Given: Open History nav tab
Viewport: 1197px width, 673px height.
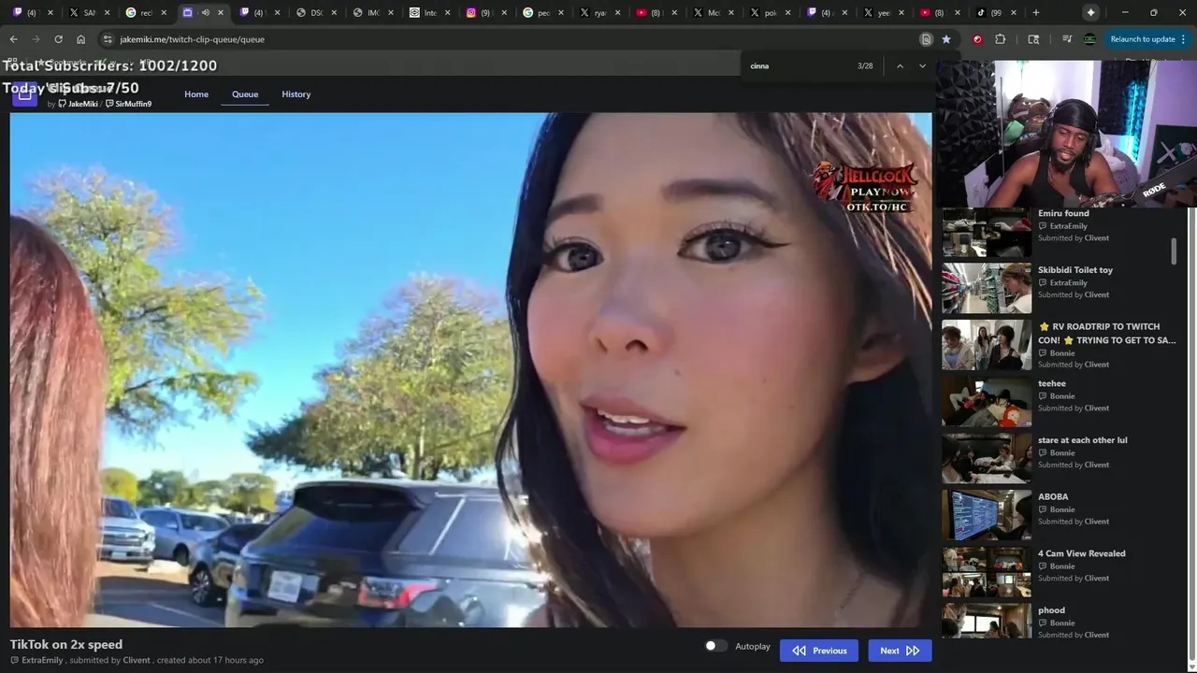Looking at the screenshot, I should click(296, 94).
